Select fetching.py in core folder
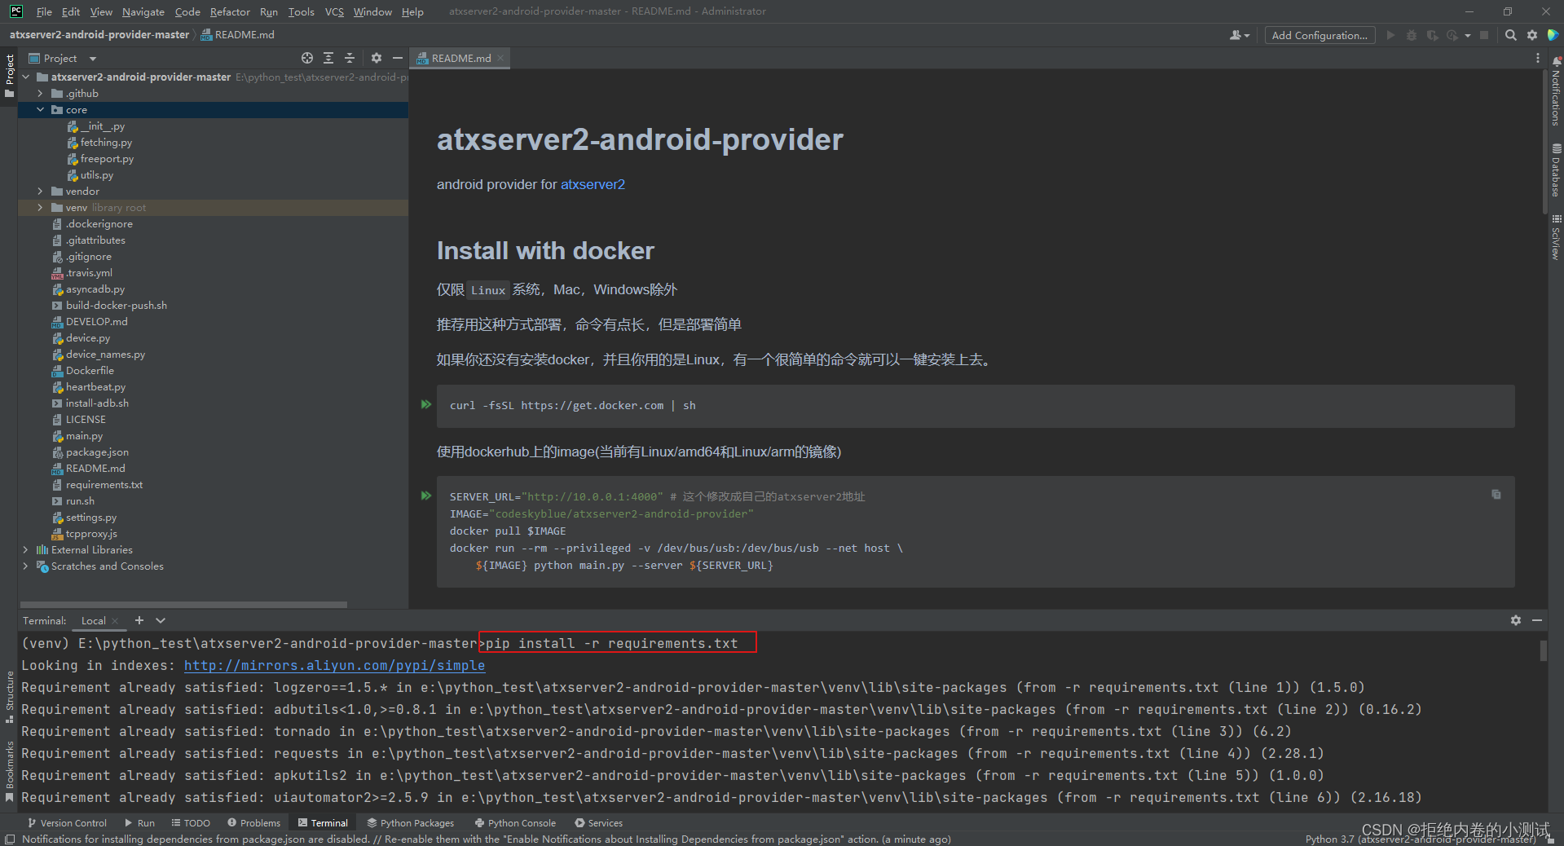Viewport: 1564px width, 846px height. [x=106, y=142]
